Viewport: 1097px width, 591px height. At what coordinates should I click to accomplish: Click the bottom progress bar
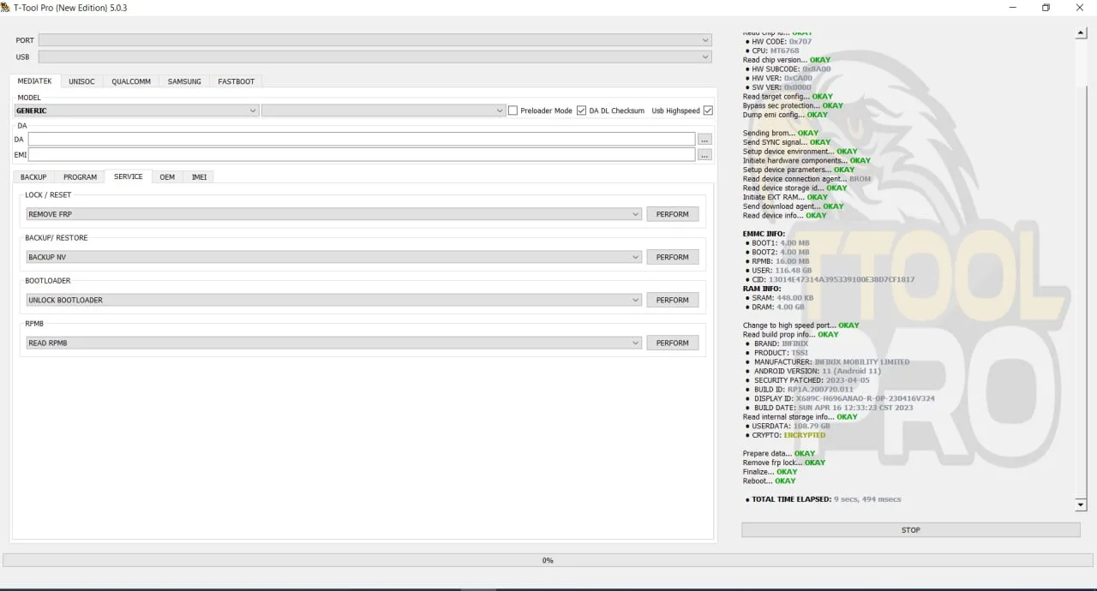[548, 560]
